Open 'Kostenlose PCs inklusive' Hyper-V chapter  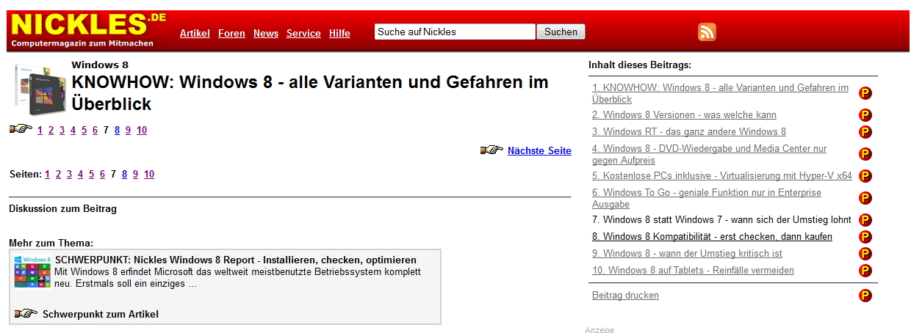click(722, 175)
